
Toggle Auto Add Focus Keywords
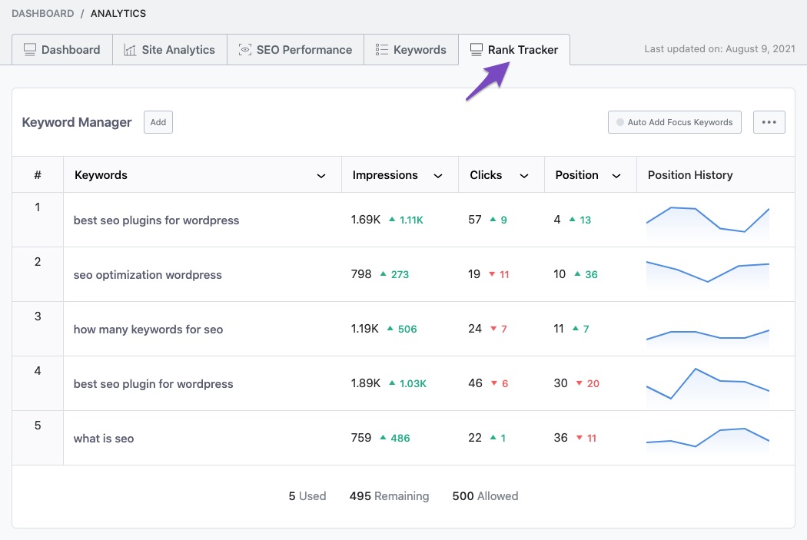(674, 122)
